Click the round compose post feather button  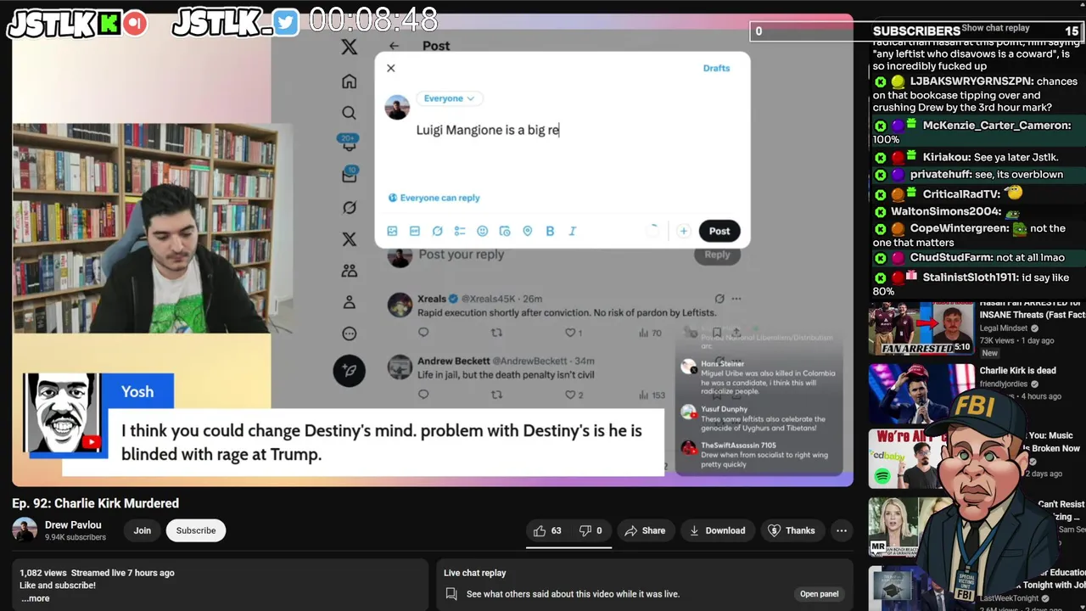[349, 370]
